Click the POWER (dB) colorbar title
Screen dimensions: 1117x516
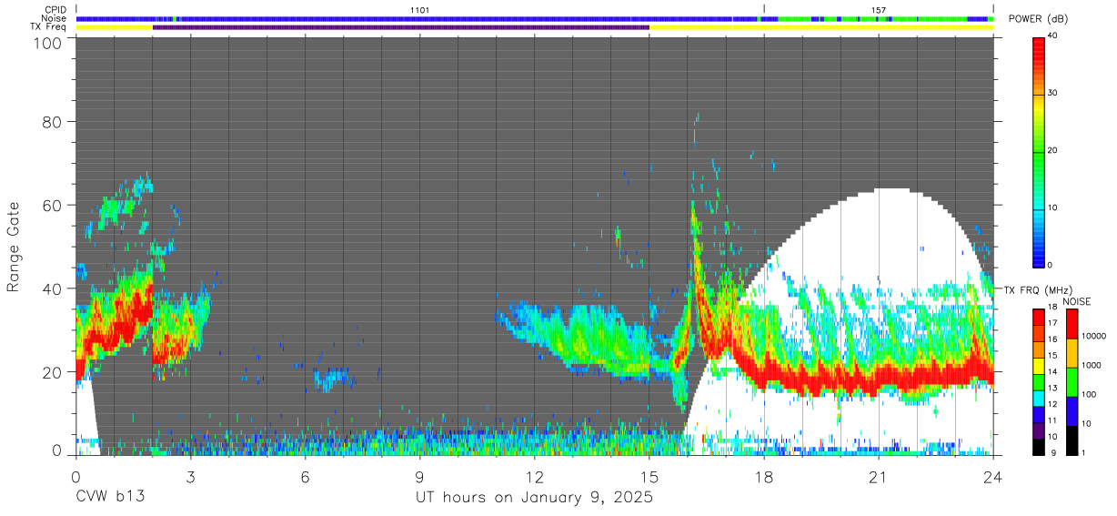pyautogui.click(x=1040, y=19)
